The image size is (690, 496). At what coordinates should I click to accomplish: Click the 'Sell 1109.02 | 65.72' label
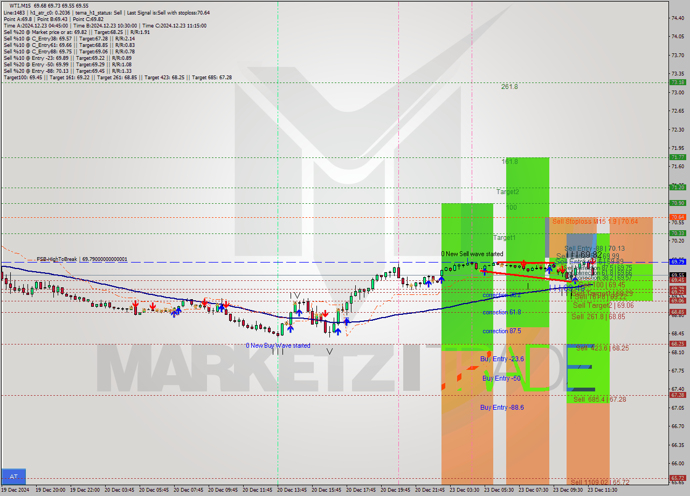pyautogui.click(x=599, y=482)
